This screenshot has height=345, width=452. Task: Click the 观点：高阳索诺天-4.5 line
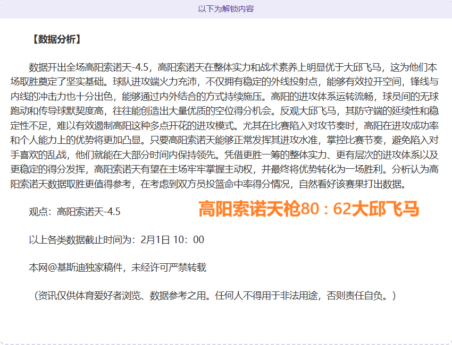(x=74, y=210)
